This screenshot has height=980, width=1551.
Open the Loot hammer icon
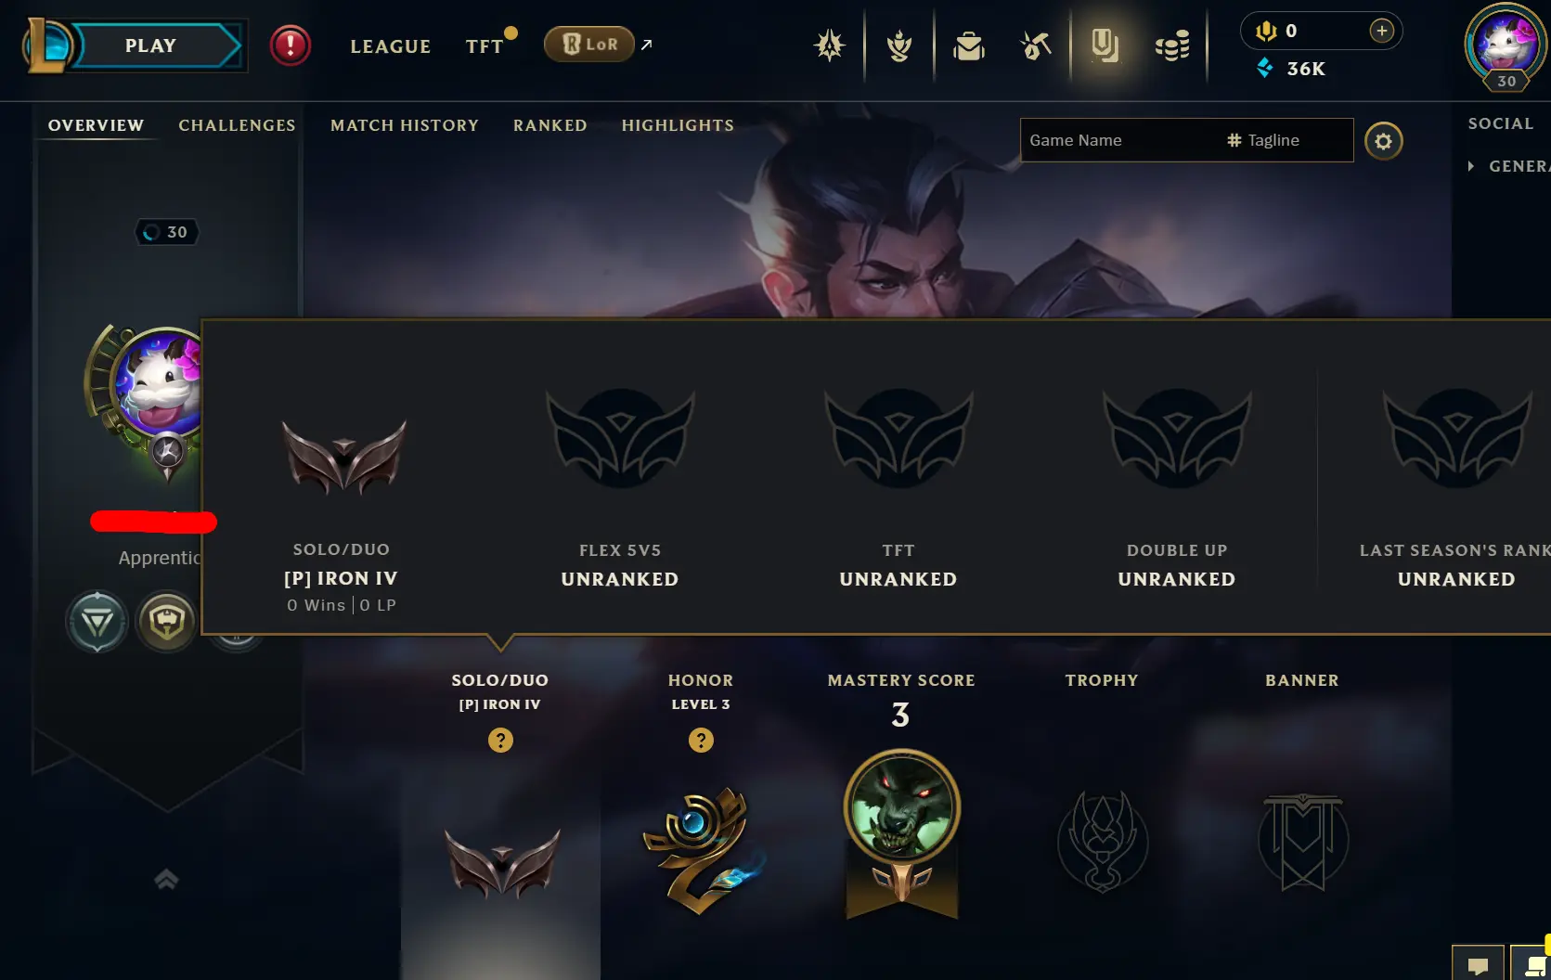1035,45
